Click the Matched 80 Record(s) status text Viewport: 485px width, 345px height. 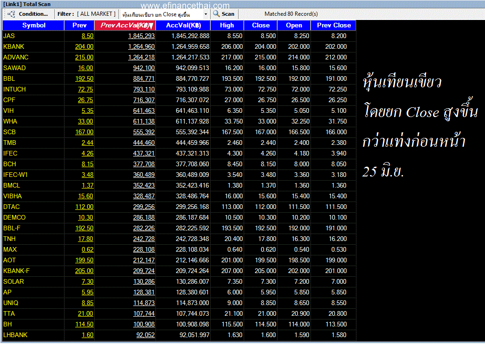click(291, 14)
